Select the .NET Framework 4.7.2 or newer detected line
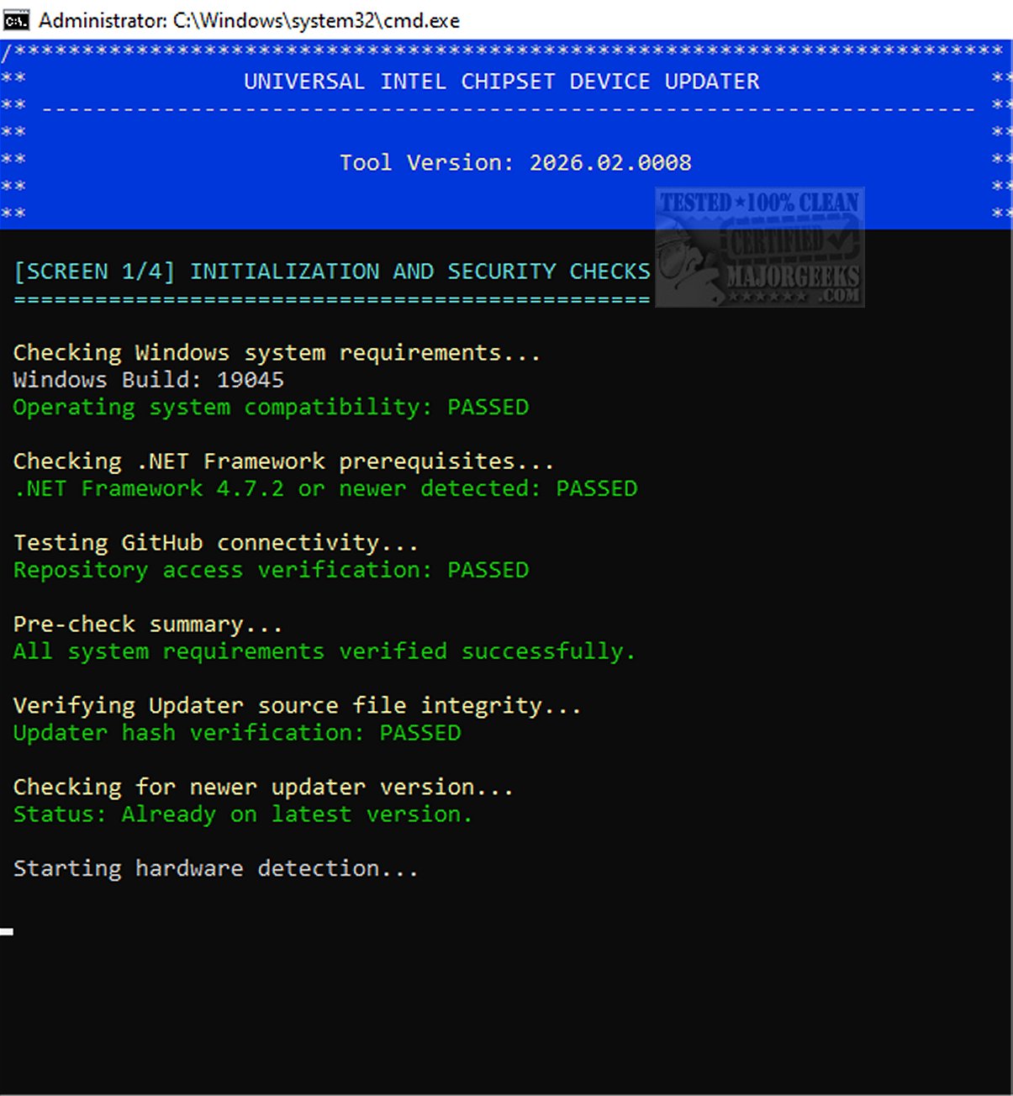The image size is (1013, 1096). click(325, 488)
